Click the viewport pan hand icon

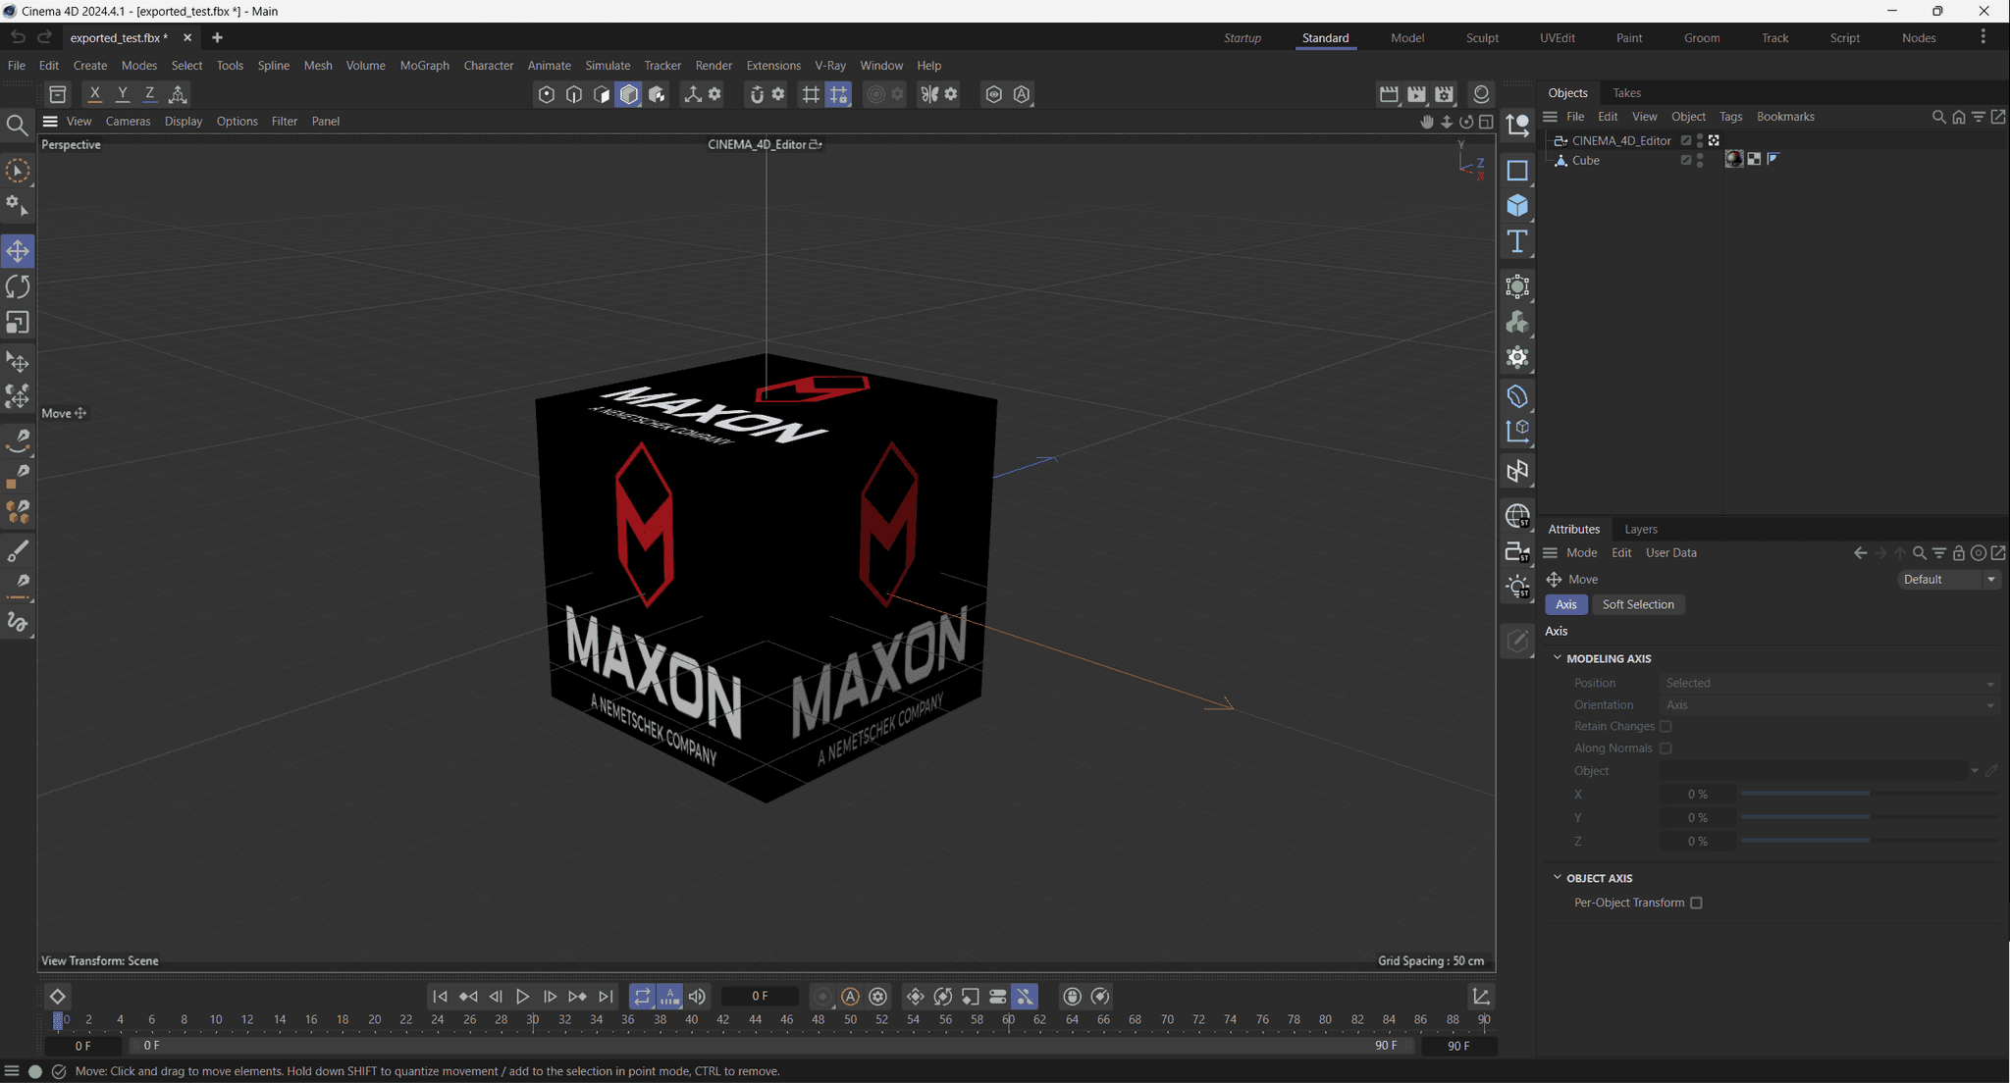pyautogui.click(x=1427, y=122)
